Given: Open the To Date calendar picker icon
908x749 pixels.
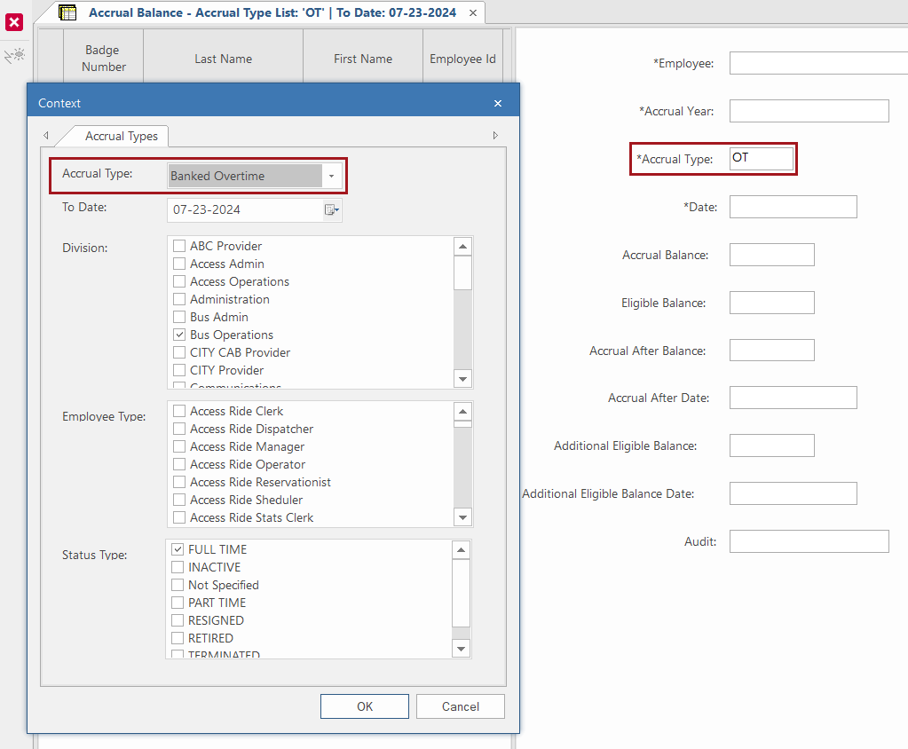Looking at the screenshot, I should pyautogui.click(x=331, y=210).
